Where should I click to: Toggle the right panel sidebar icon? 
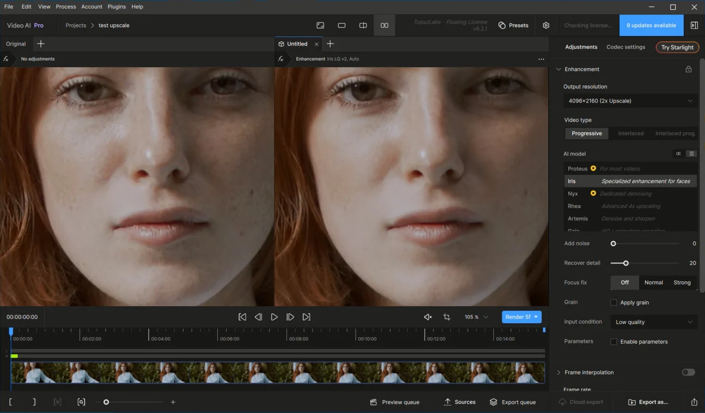694,25
